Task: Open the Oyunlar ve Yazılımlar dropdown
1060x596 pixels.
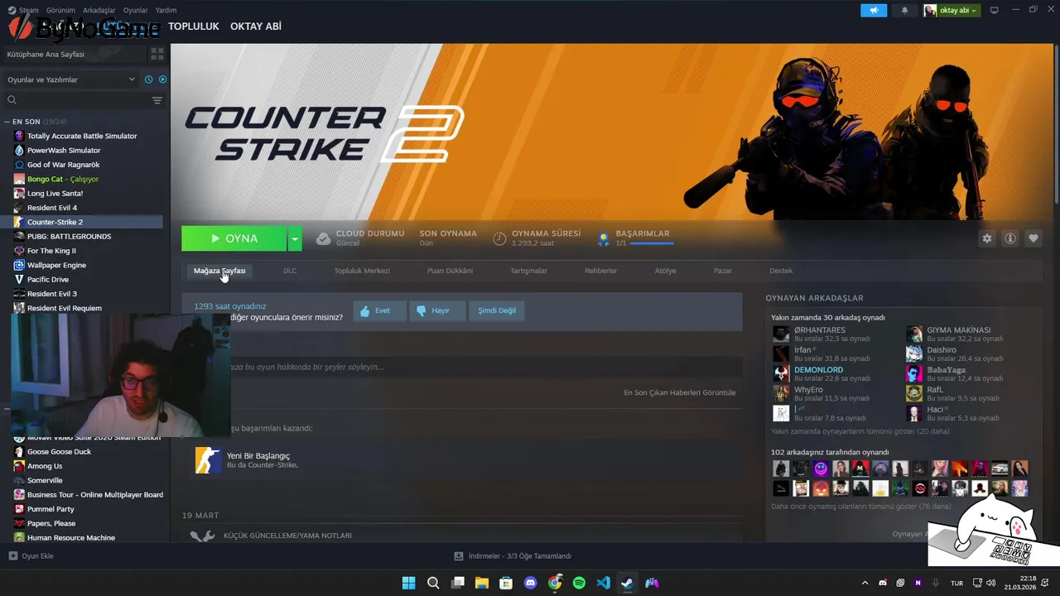Action: pyautogui.click(x=71, y=79)
